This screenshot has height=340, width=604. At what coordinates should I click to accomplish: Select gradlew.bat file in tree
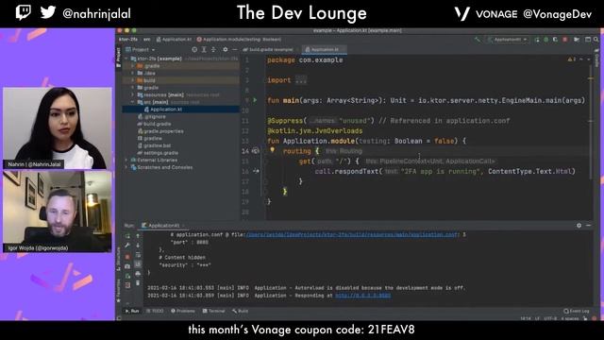[x=154, y=145]
